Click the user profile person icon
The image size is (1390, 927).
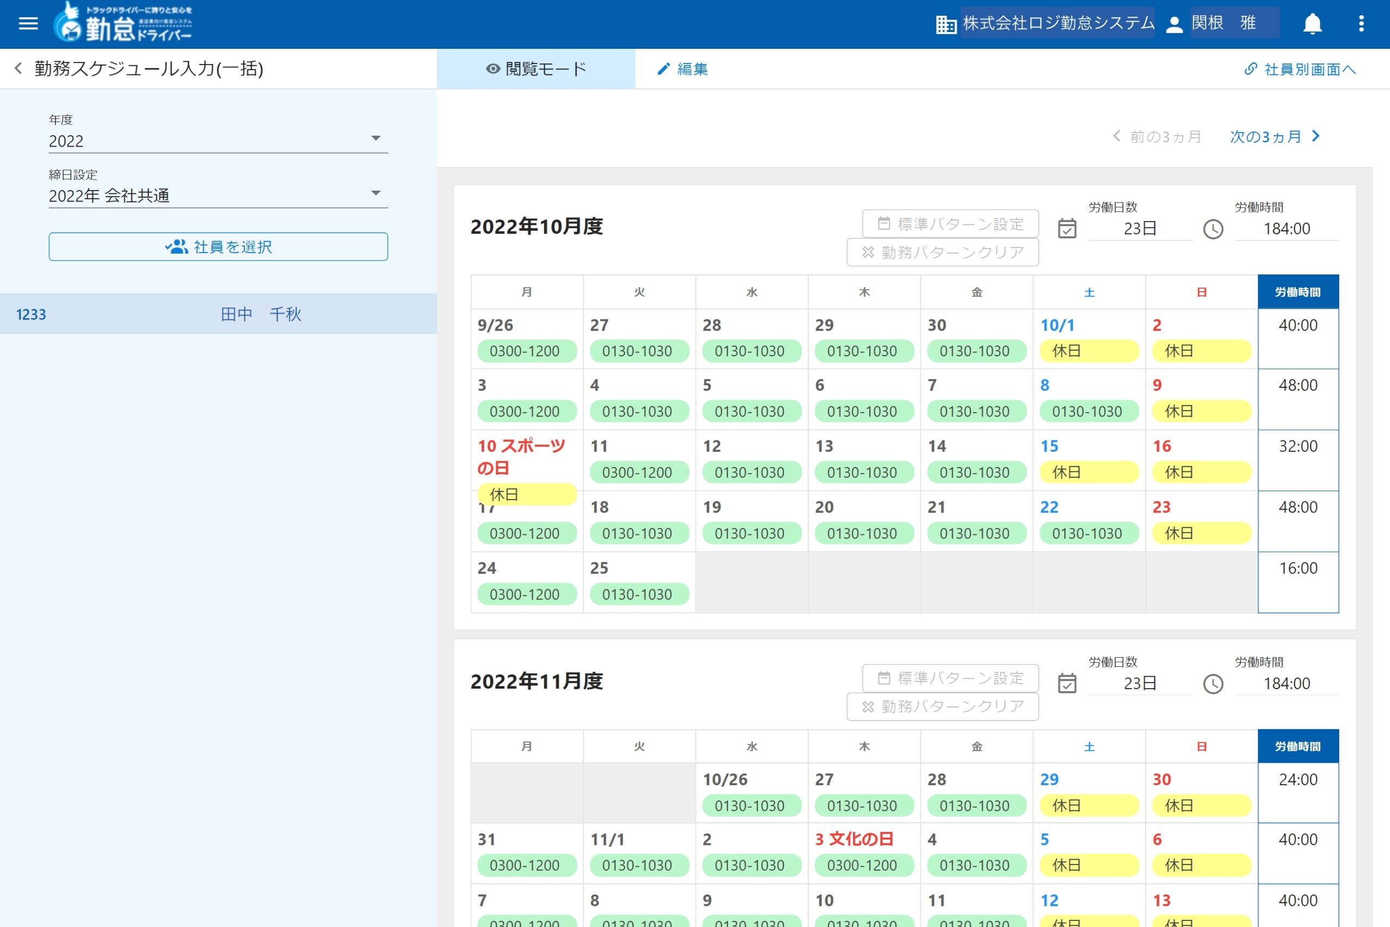click(x=1174, y=24)
